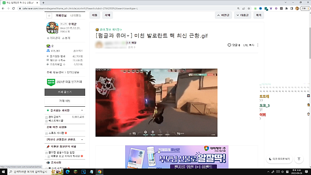This screenshot has height=175, width=311.
Task: Open the 스포츠 게시판 board
Action: 56,133
